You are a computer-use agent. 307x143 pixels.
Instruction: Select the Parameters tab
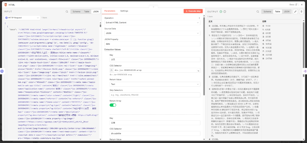[x=110, y=11]
